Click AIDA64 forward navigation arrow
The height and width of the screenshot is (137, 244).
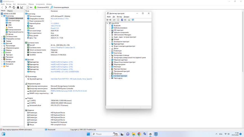click(x=6, y=7)
